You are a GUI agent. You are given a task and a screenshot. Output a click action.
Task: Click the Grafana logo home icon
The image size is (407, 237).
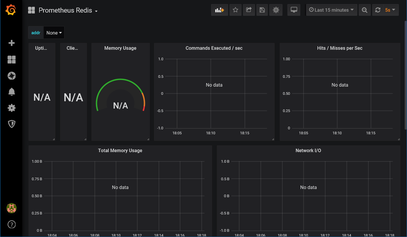[x=11, y=10]
